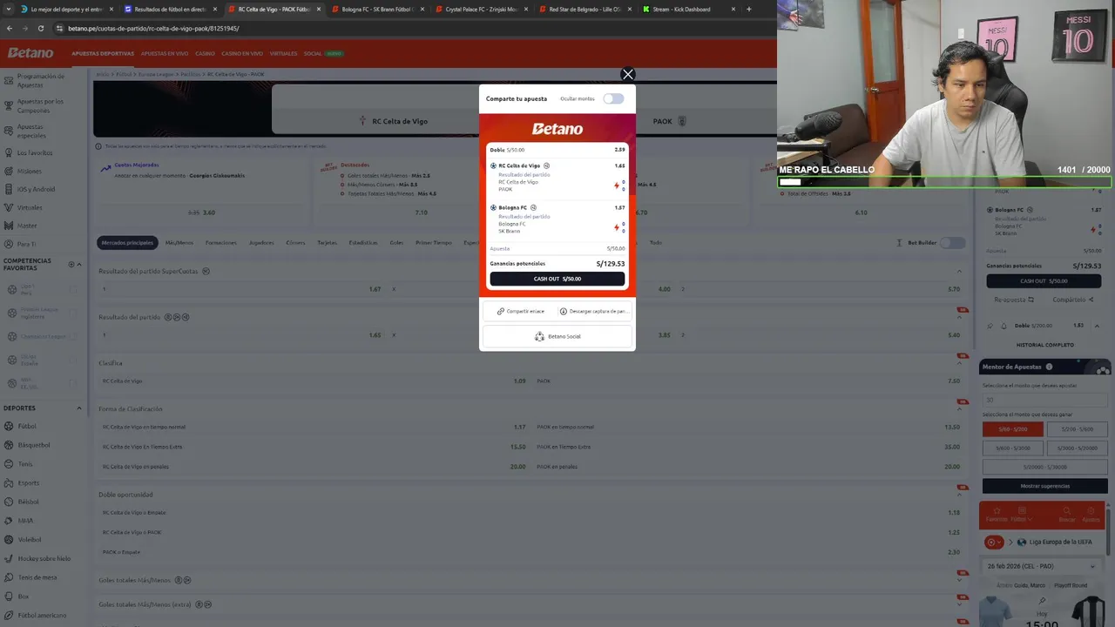Click the chain link icon beside Compartir enlace
This screenshot has width=1115, height=627.
(x=501, y=311)
